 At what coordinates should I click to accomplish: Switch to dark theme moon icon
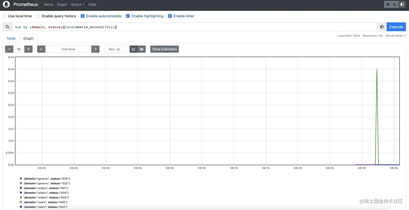(395, 4)
